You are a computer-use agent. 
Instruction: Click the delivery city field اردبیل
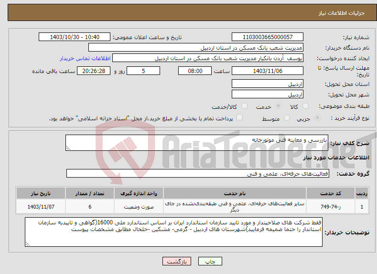(x=268, y=95)
